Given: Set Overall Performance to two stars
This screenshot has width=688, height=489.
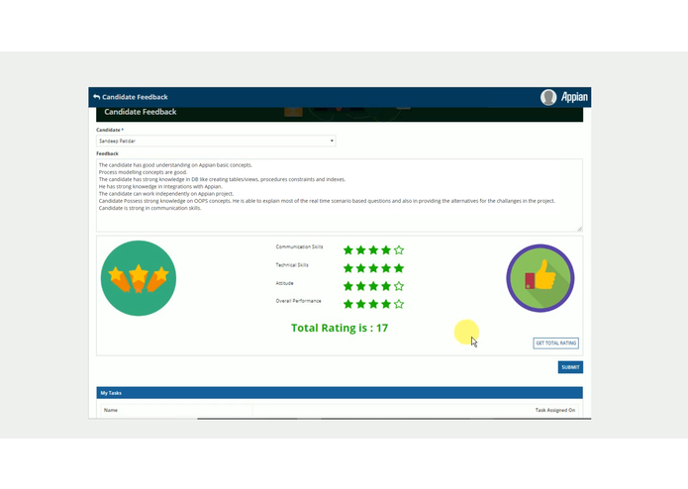Looking at the screenshot, I should tap(361, 304).
